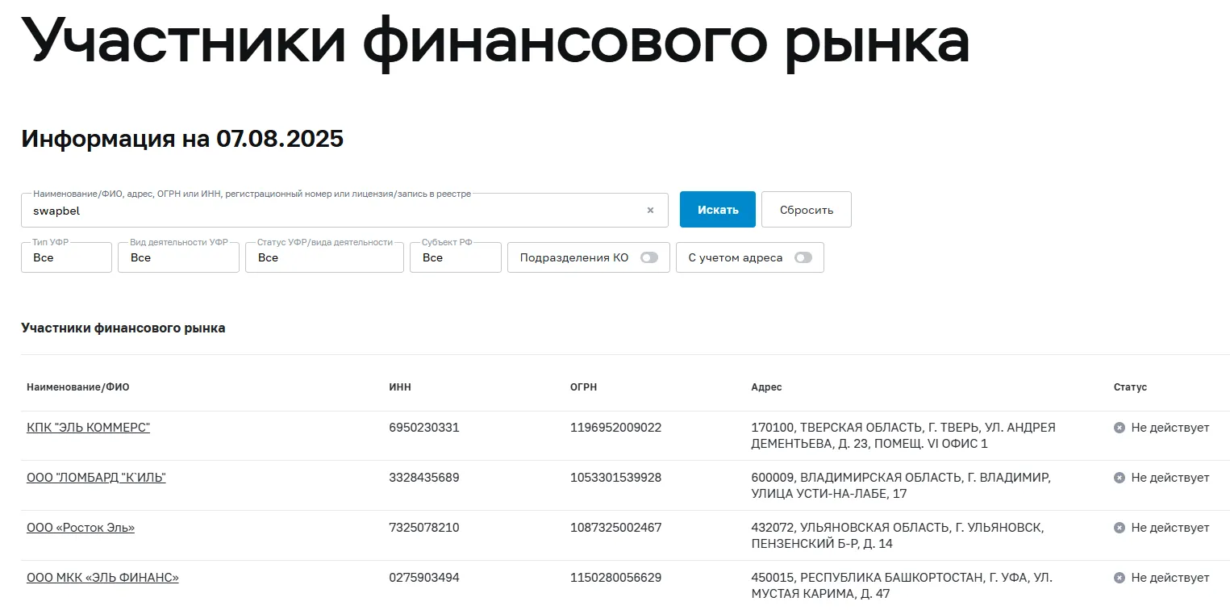Image resolution: width=1230 pixels, height=610 pixels.
Task: Open the Субъект РФ dropdown
Action: [x=456, y=257]
